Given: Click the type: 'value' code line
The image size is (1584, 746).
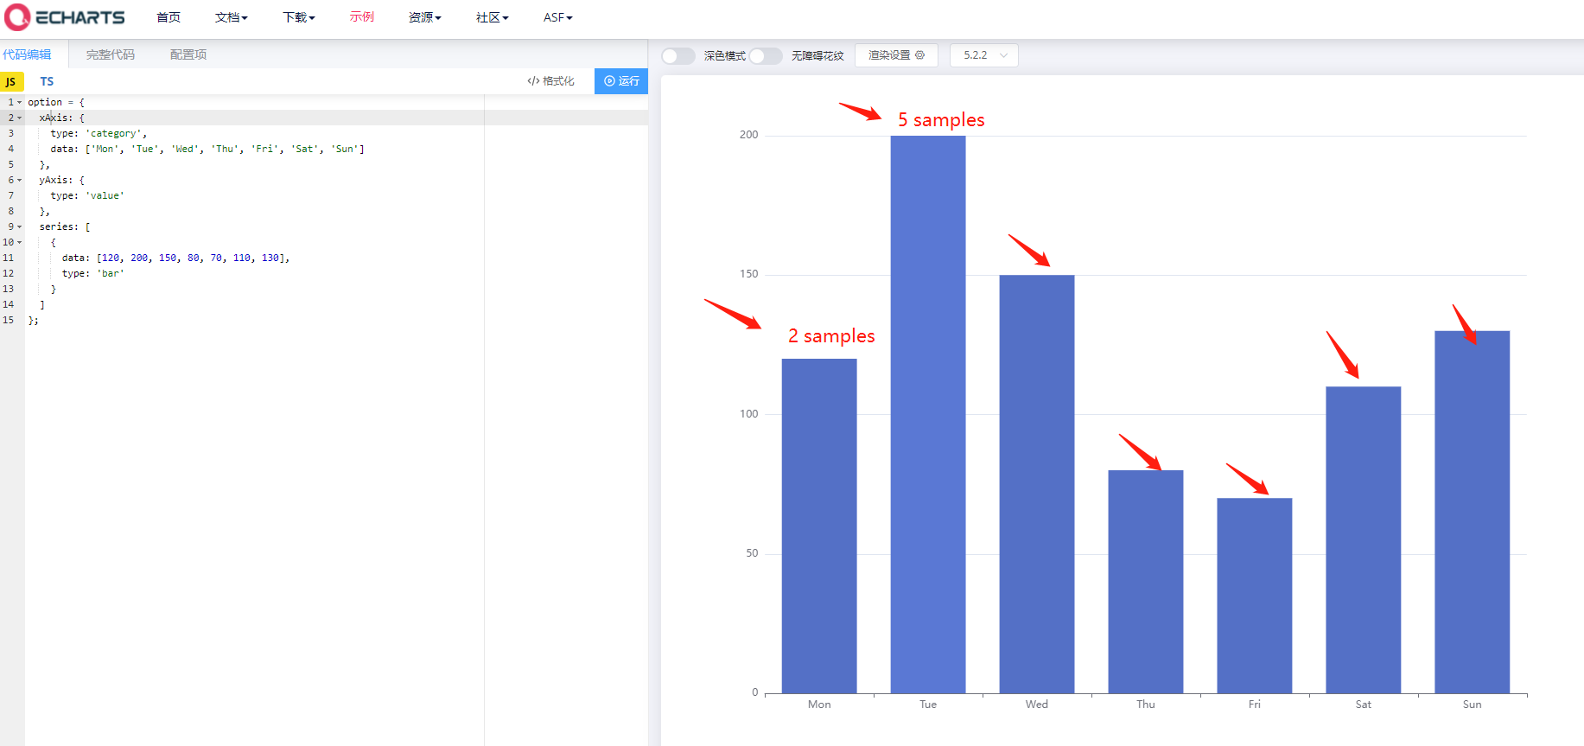Looking at the screenshot, I should (87, 195).
